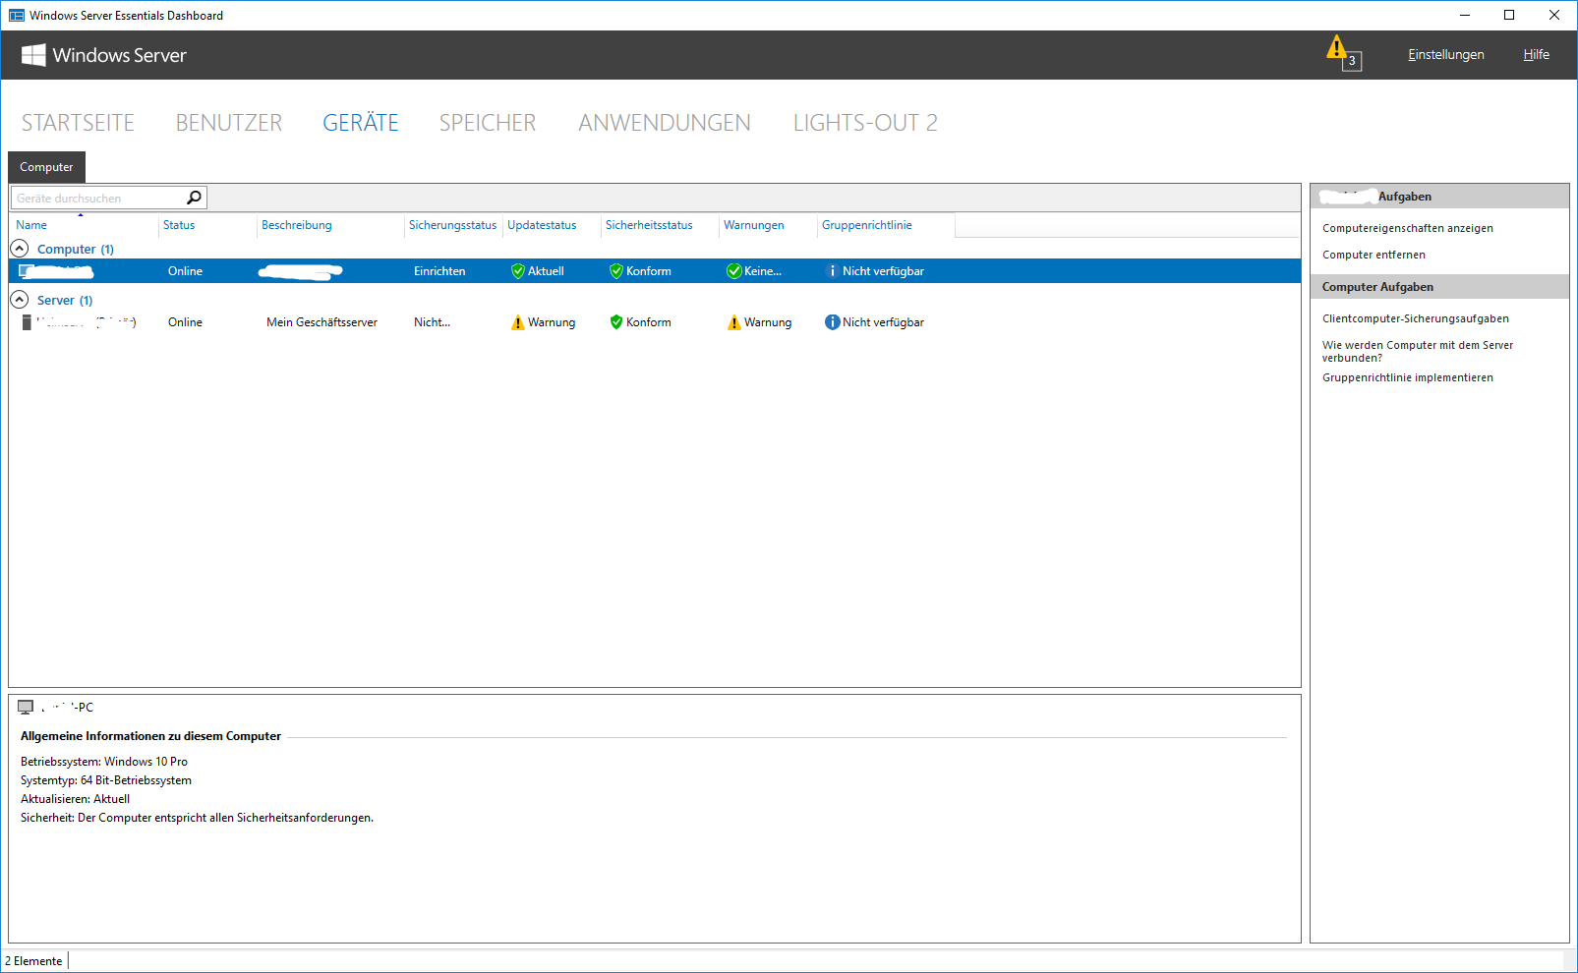Click Gruppenrichtlinie implementieren
The image size is (1578, 973).
point(1407,377)
